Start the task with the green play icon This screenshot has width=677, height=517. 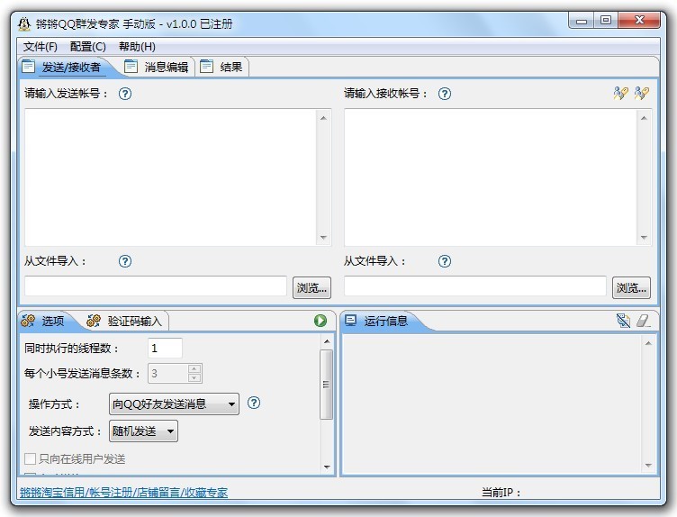[320, 321]
